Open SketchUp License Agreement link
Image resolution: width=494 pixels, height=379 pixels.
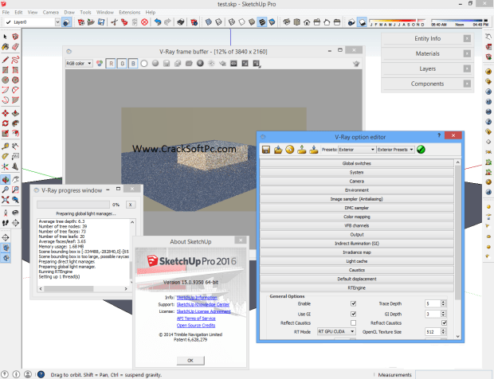pyautogui.click(x=203, y=311)
